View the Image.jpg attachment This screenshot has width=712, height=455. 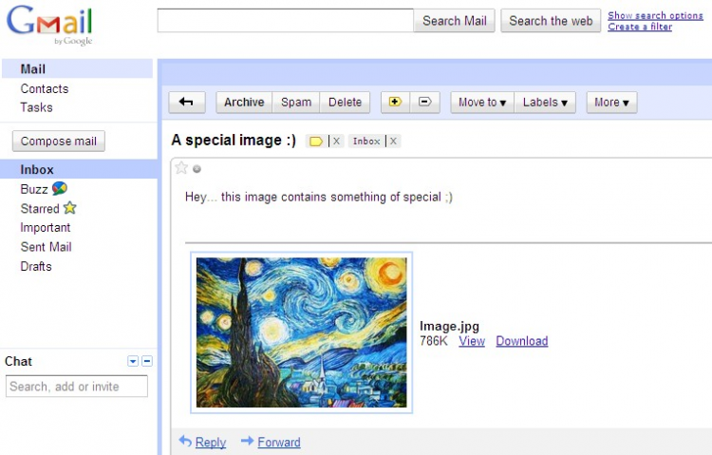472,341
